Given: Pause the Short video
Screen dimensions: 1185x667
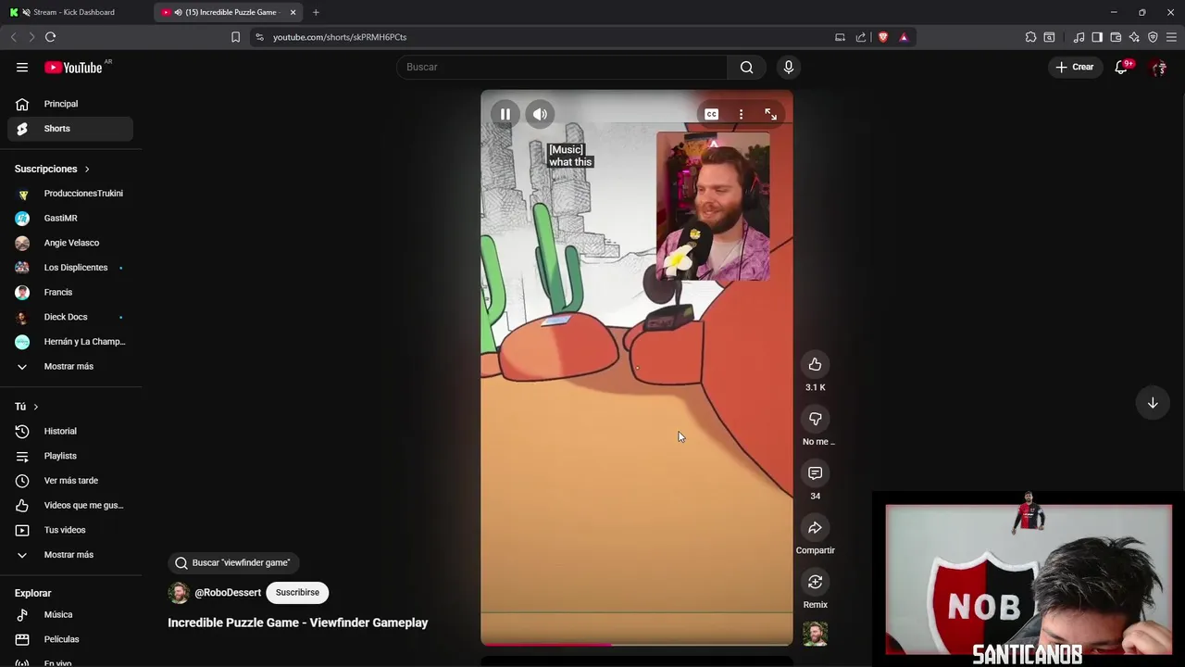Looking at the screenshot, I should (505, 114).
